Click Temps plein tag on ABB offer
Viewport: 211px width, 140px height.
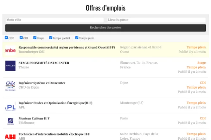(x=196, y=134)
